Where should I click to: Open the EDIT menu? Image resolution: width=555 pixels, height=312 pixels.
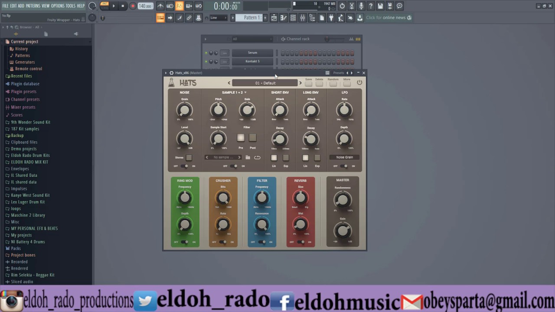pos(13,6)
